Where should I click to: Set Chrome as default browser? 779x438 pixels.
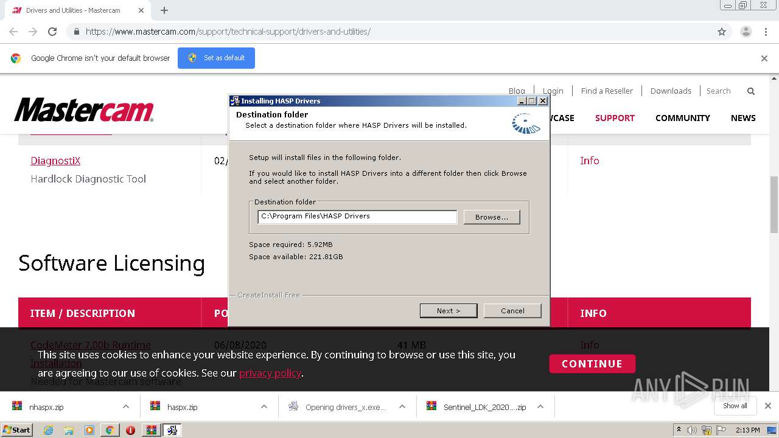[x=216, y=58]
